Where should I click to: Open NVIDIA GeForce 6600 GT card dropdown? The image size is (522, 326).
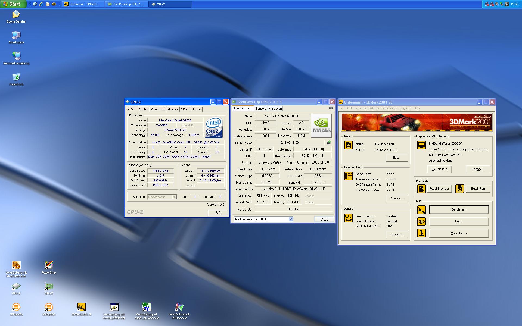[x=263, y=219]
